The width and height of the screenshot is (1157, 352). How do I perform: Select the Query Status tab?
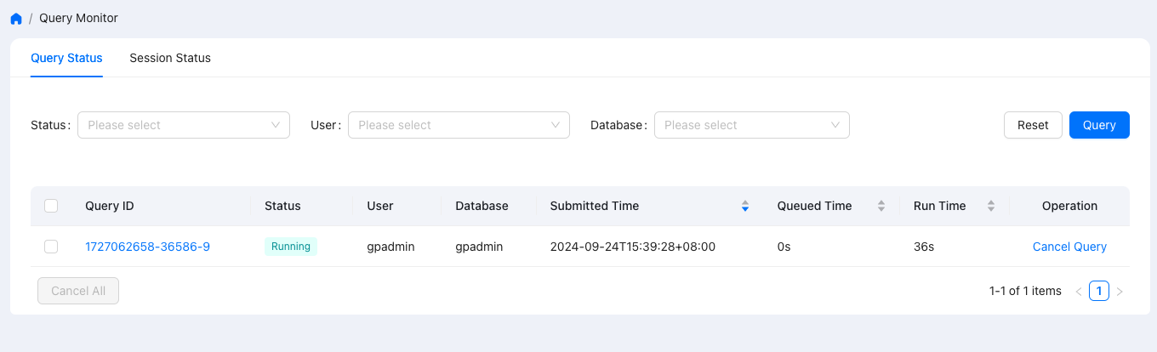tap(66, 58)
